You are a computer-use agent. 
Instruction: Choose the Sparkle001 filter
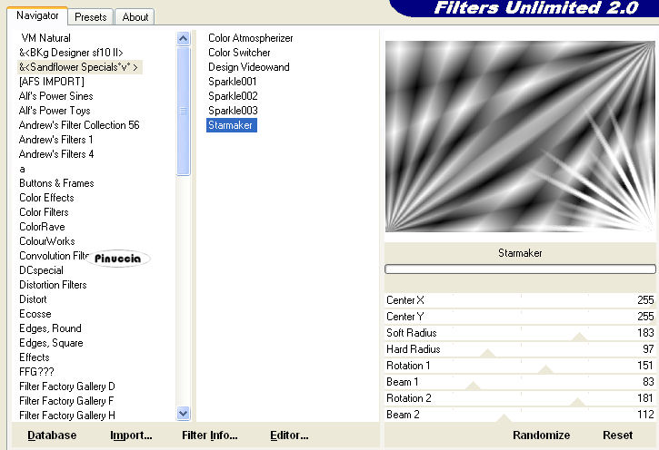coord(232,82)
